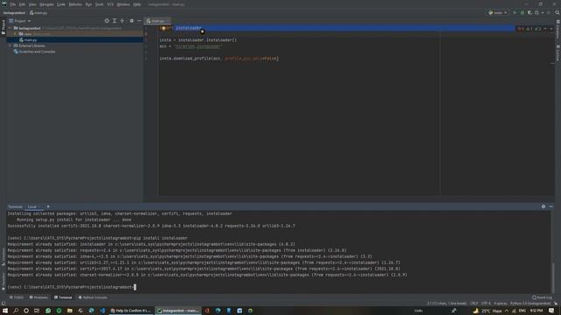Switch to the PyCharm instagrambot taskbar window

[178, 311]
